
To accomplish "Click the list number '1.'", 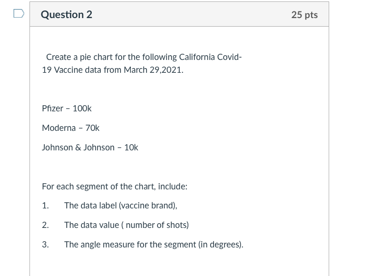I will click(45, 206).
